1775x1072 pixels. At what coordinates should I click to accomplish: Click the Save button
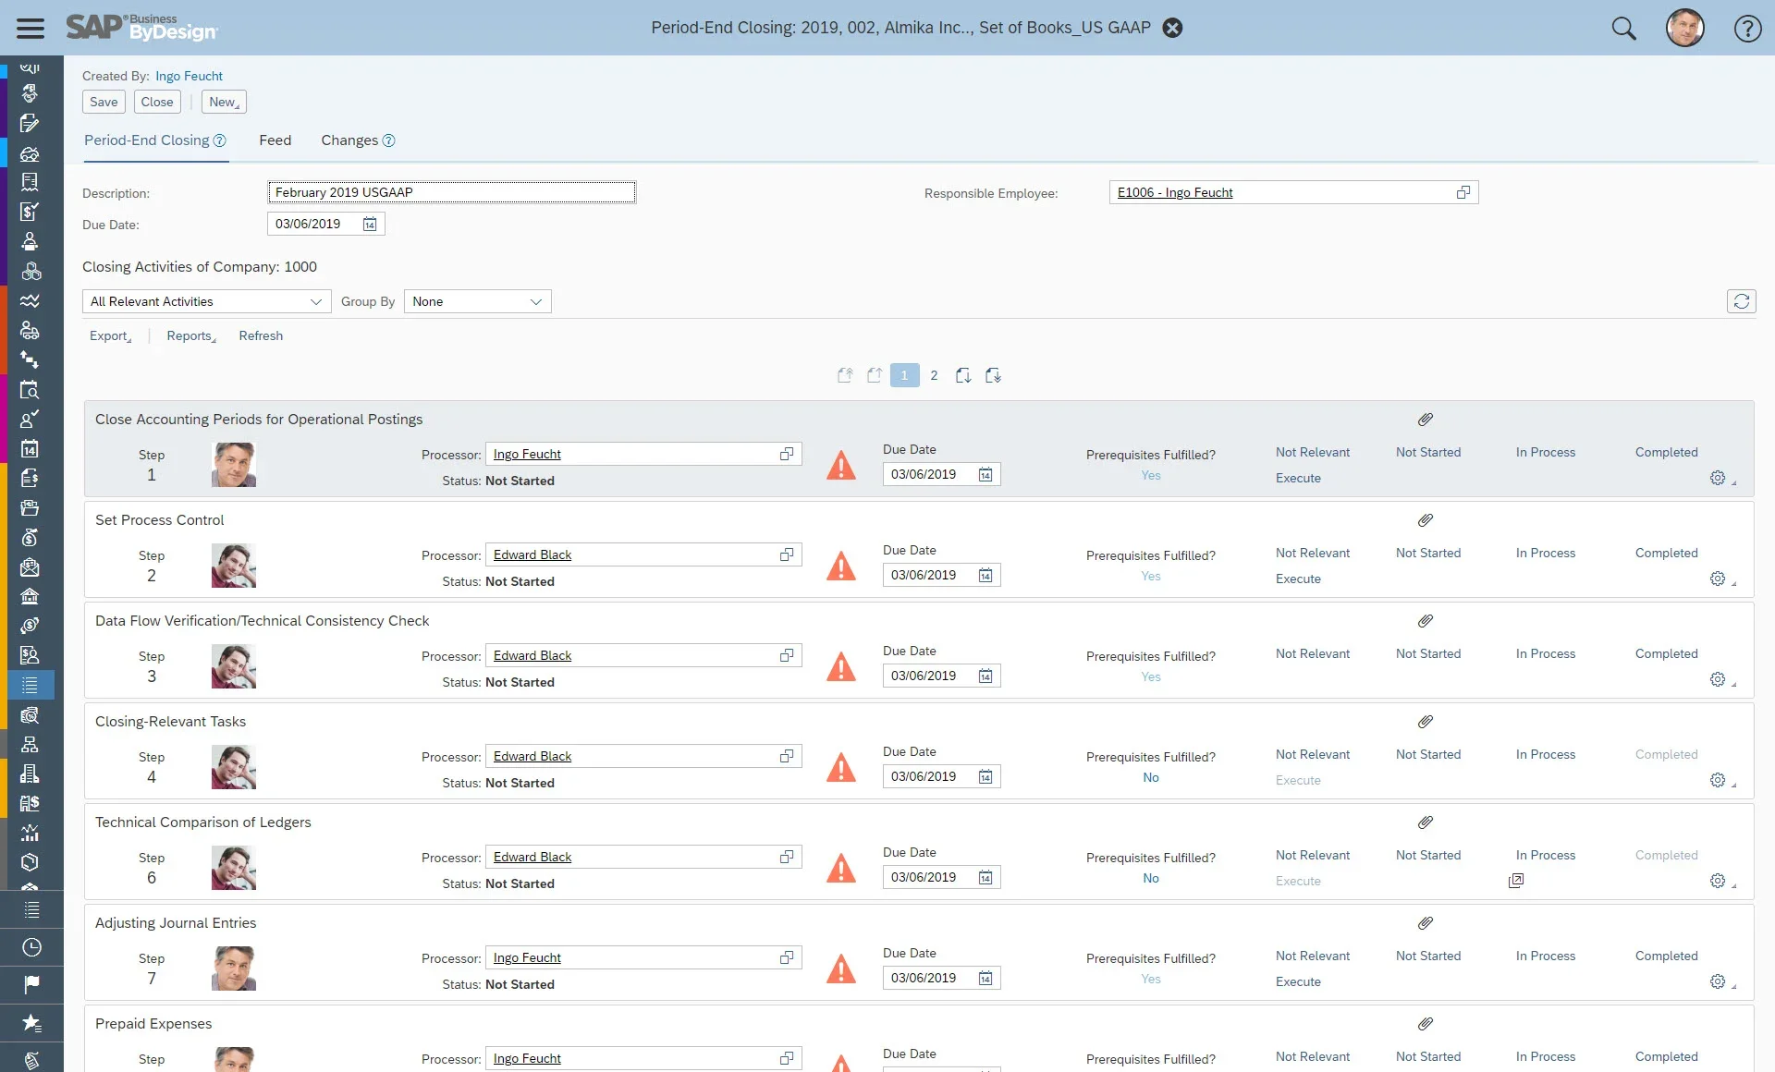104,102
